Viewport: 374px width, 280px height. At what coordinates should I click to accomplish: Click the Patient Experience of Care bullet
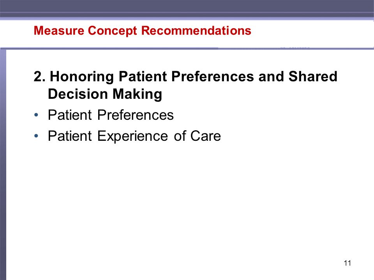[134, 136]
